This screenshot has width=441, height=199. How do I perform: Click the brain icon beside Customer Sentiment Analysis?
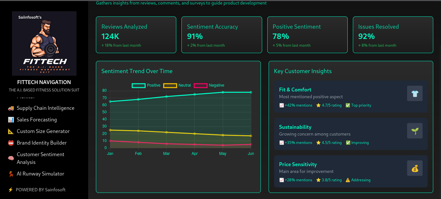coord(11,158)
